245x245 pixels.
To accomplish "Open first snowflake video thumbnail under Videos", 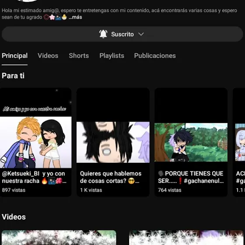I will [x=59, y=238].
